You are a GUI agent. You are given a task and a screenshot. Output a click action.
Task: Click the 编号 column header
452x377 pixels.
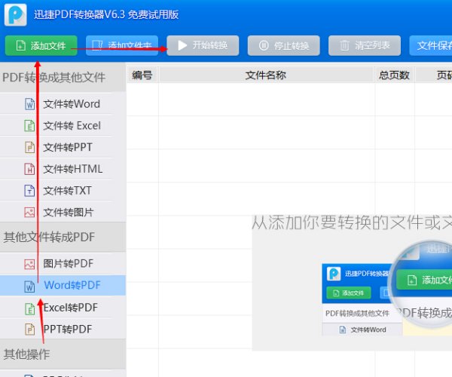coord(142,75)
